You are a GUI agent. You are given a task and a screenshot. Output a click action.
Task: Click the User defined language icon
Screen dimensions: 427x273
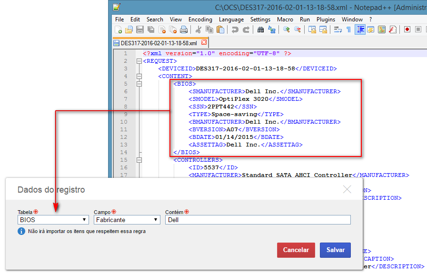pos(371,29)
